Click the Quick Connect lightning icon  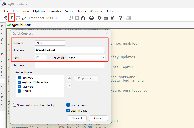point(12,18)
